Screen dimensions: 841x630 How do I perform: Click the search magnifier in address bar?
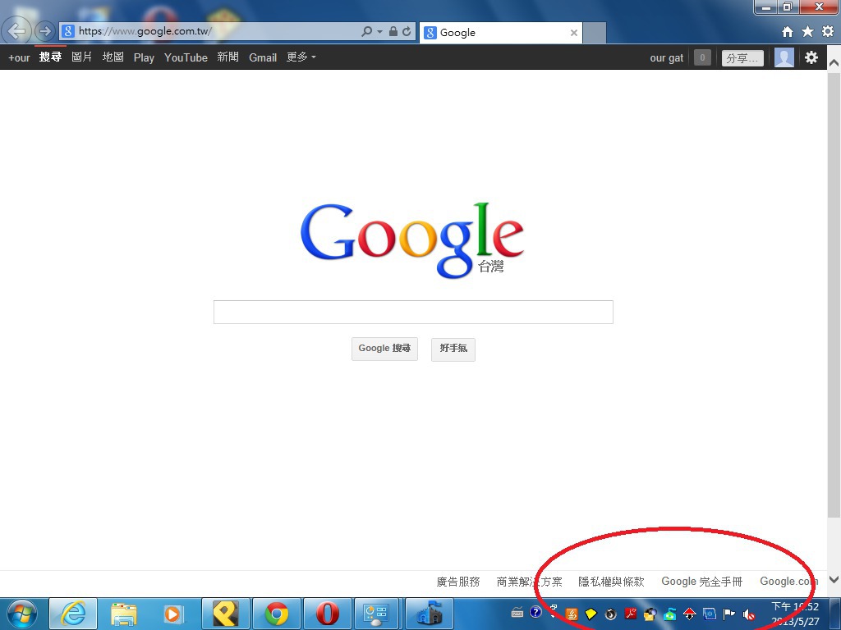pos(367,32)
